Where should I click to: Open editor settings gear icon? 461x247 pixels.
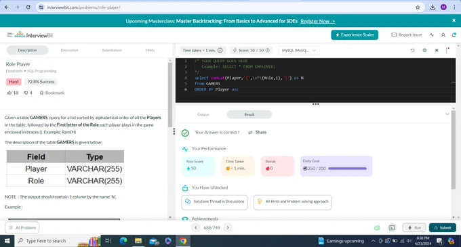pos(424,50)
